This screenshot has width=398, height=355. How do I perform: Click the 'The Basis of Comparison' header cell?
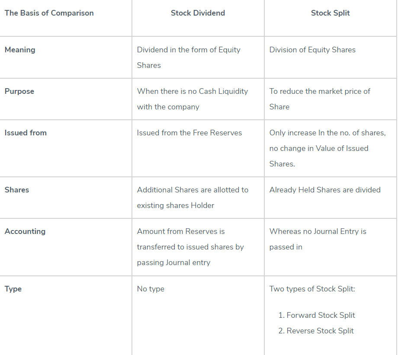[49, 13]
